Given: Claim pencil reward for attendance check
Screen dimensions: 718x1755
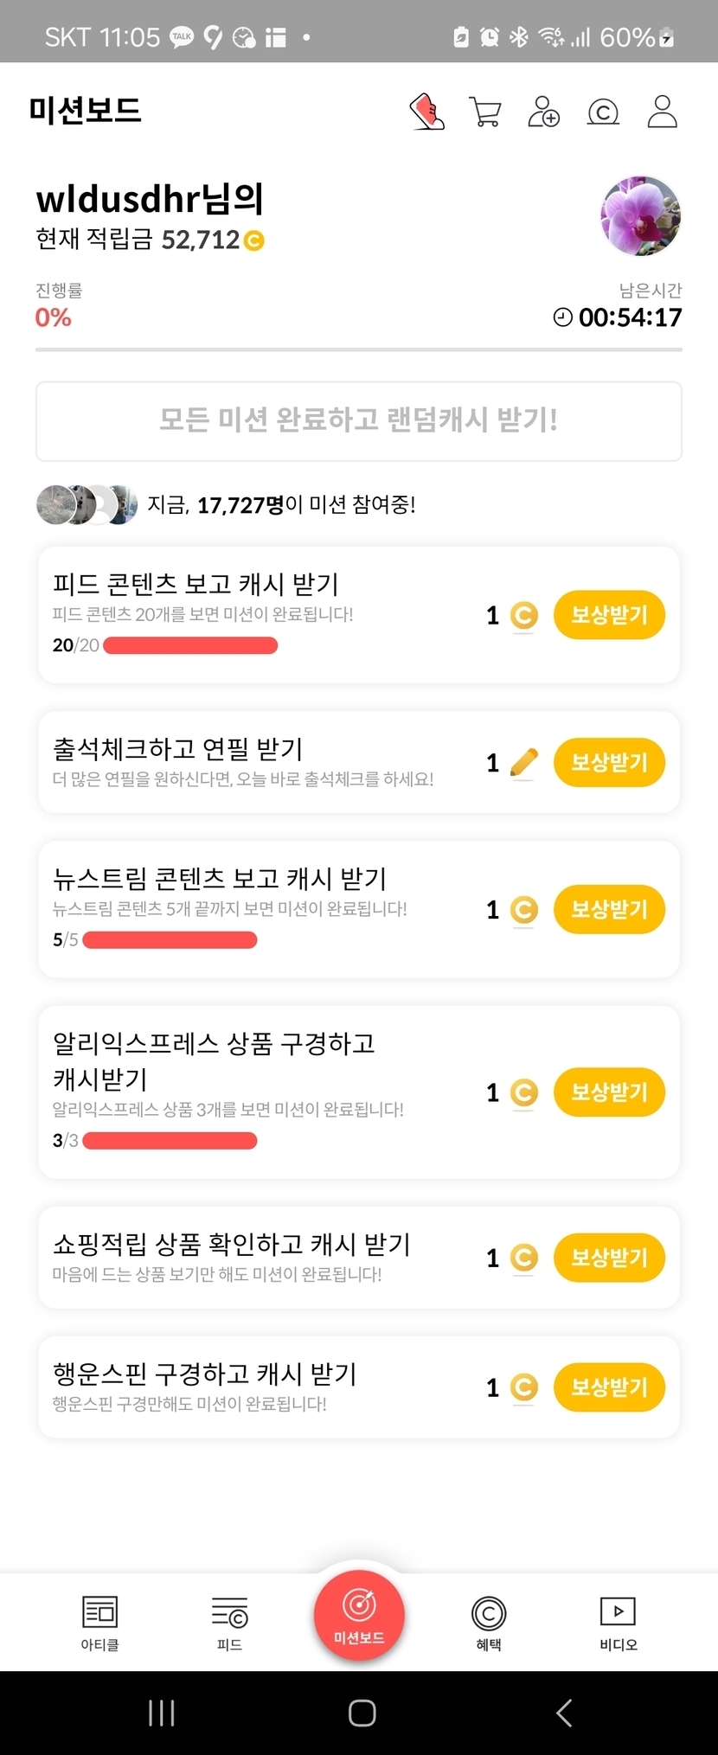Looking at the screenshot, I should click(609, 762).
